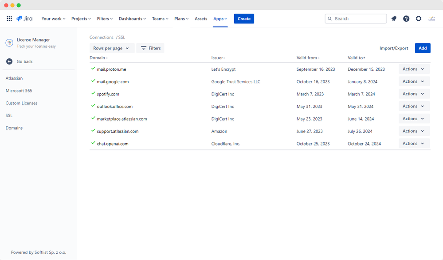Click the SSL breadcrumb
This screenshot has height=260, width=443.
pos(122,37)
